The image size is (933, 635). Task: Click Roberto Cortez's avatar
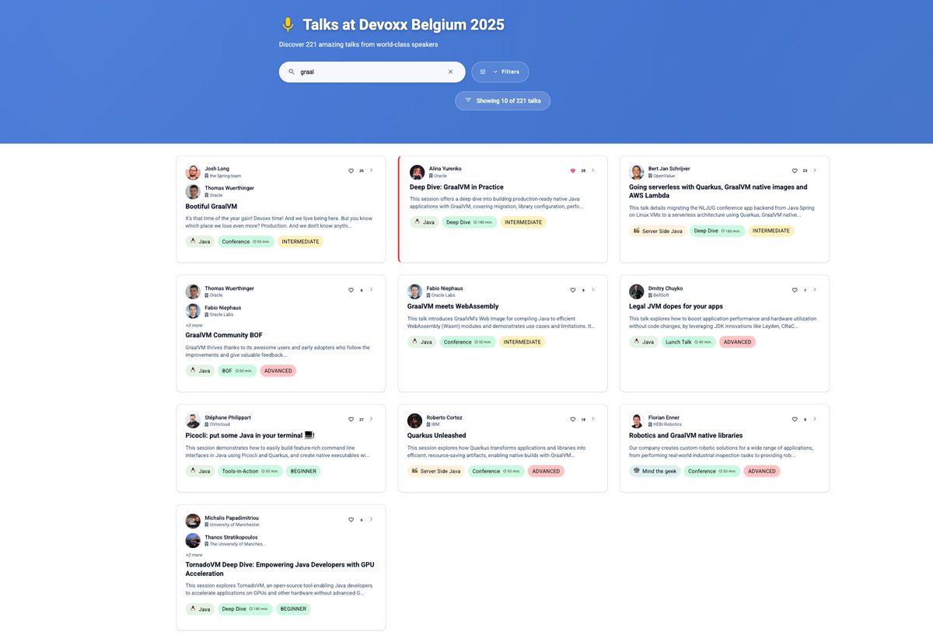click(414, 420)
